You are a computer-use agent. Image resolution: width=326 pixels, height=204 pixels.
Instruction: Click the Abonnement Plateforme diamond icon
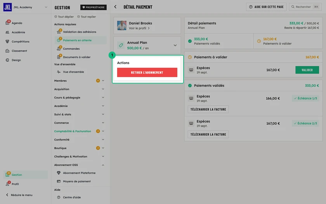59,173
